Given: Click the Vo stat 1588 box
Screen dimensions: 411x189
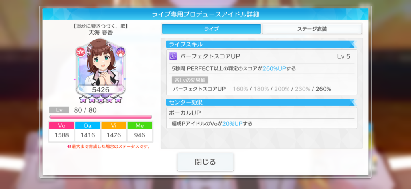Looking at the screenshot, I should pyautogui.click(x=61, y=132).
